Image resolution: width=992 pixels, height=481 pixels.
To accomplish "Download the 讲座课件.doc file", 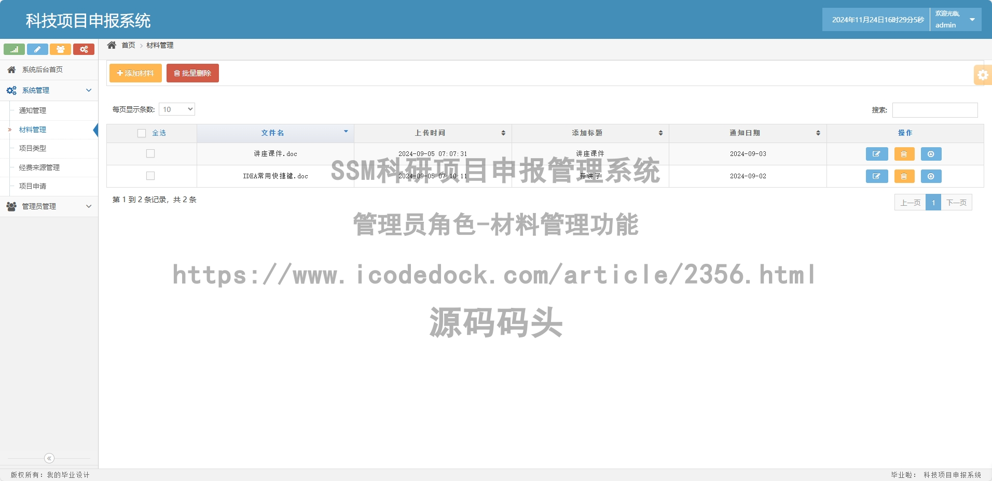I will [931, 154].
